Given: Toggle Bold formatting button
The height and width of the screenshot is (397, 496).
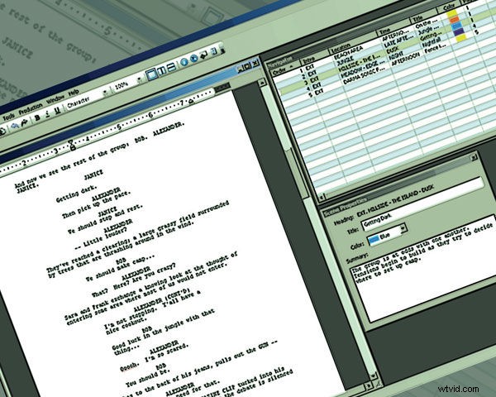Looking at the screenshot, I should point(37,117).
